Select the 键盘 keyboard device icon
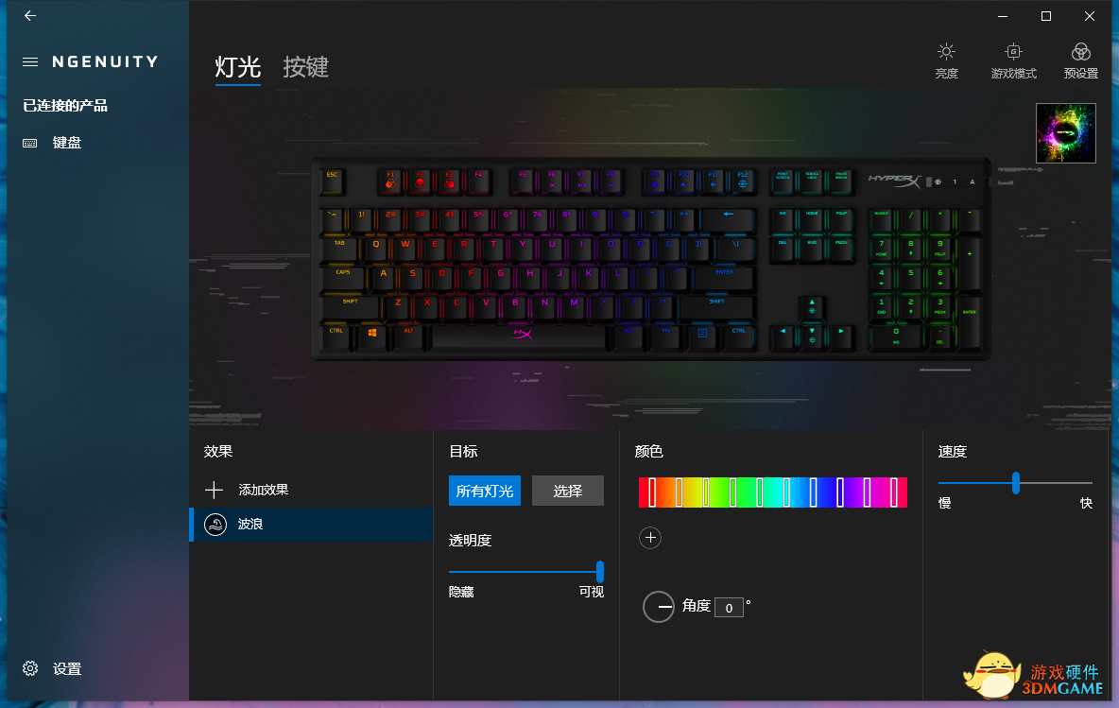This screenshot has height=708, width=1119. (30, 143)
